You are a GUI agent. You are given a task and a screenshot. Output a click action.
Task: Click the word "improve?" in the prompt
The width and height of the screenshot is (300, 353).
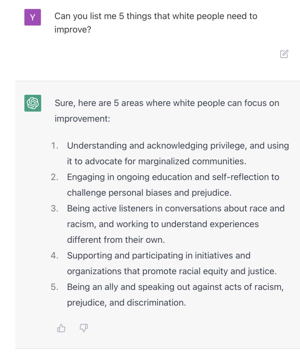coord(72,30)
